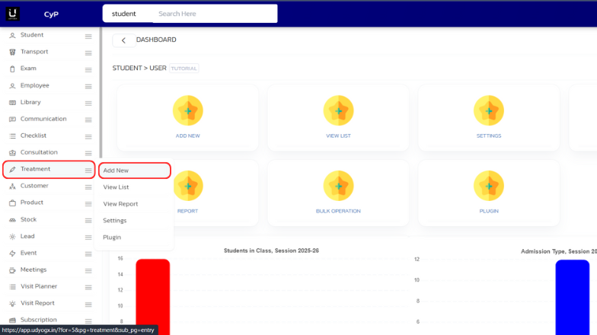Click the Add New star icon tile

[x=187, y=110]
